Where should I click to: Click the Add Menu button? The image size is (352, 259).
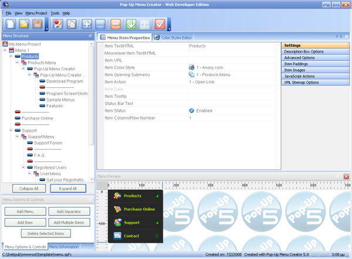[x=25, y=212]
